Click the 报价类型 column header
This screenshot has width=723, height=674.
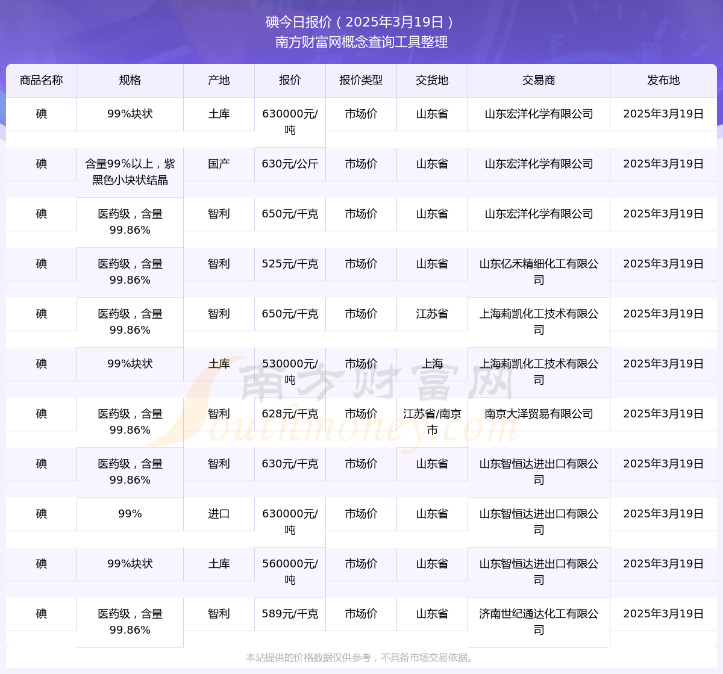(x=361, y=80)
